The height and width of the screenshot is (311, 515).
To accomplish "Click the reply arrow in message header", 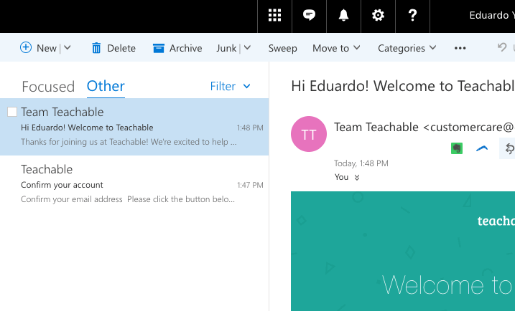I will pyautogui.click(x=509, y=148).
